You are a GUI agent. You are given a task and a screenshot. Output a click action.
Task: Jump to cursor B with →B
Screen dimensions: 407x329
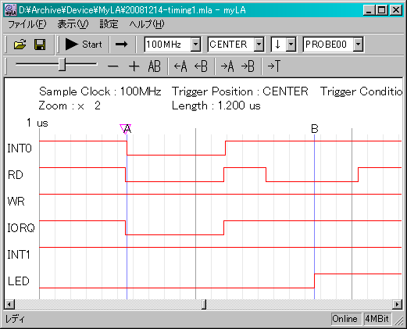click(x=248, y=66)
